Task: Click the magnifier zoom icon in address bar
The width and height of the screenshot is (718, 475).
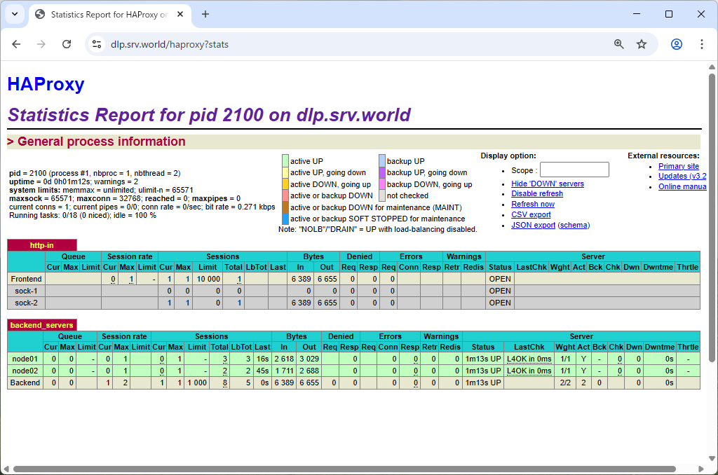Action: (x=618, y=43)
